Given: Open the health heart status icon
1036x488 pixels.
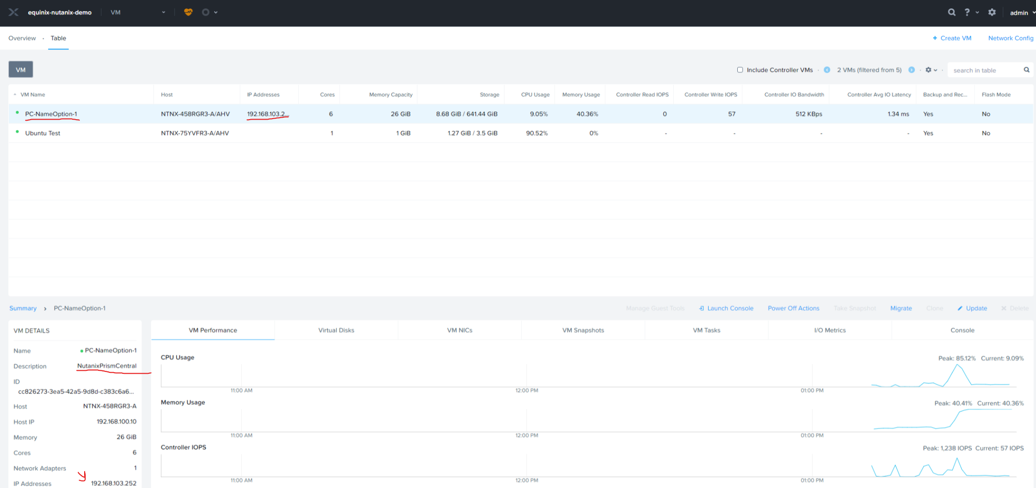Looking at the screenshot, I should click(188, 12).
